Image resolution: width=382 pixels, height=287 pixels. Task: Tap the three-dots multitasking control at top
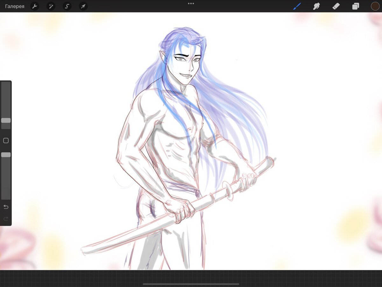click(191, 4)
